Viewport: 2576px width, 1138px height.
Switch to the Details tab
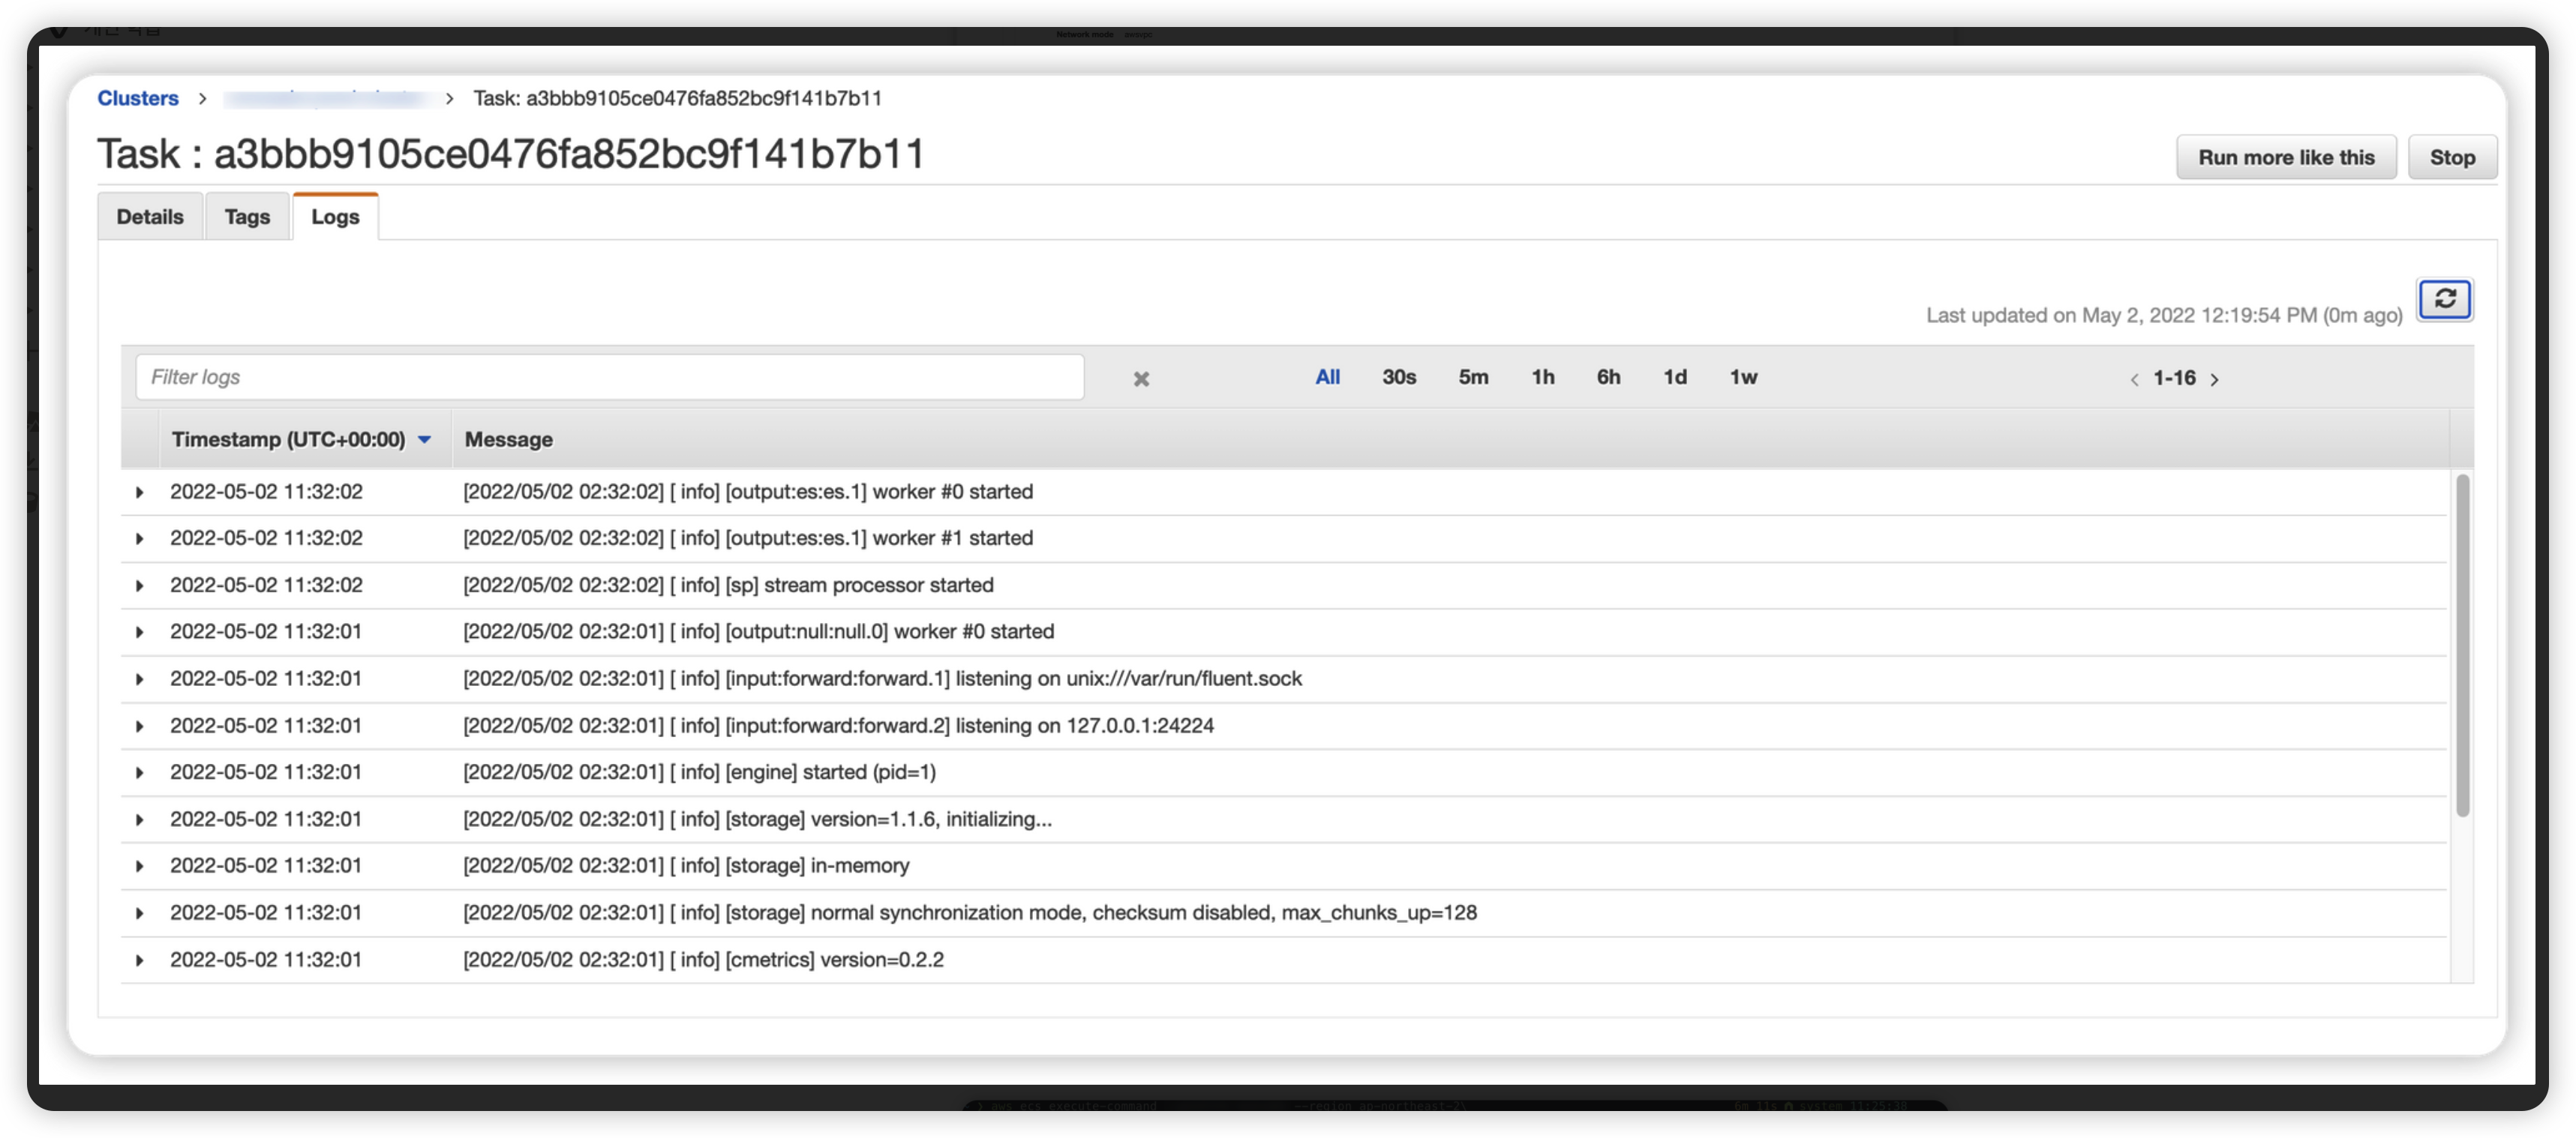[x=150, y=217]
